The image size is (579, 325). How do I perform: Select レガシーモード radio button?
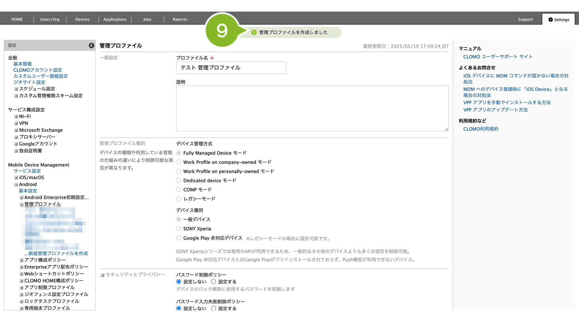pos(179,199)
